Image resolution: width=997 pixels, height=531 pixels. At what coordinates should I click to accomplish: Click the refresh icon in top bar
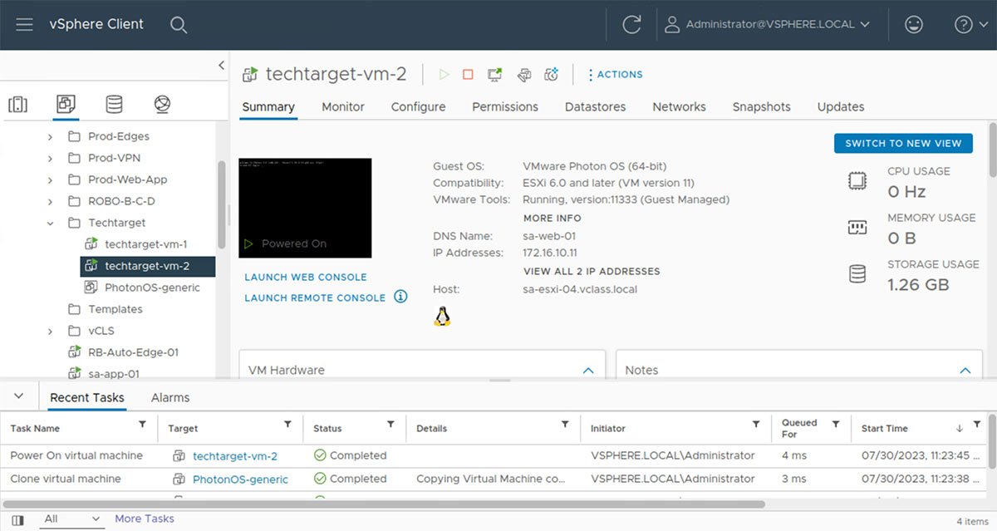pos(631,24)
